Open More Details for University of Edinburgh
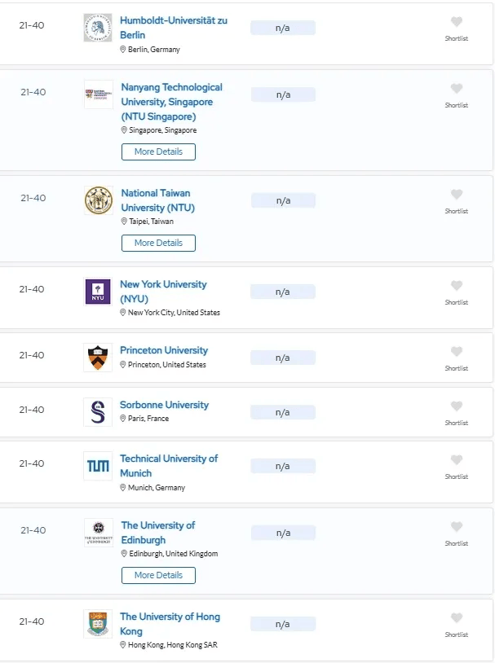495x663 pixels. pyautogui.click(x=158, y=576)
